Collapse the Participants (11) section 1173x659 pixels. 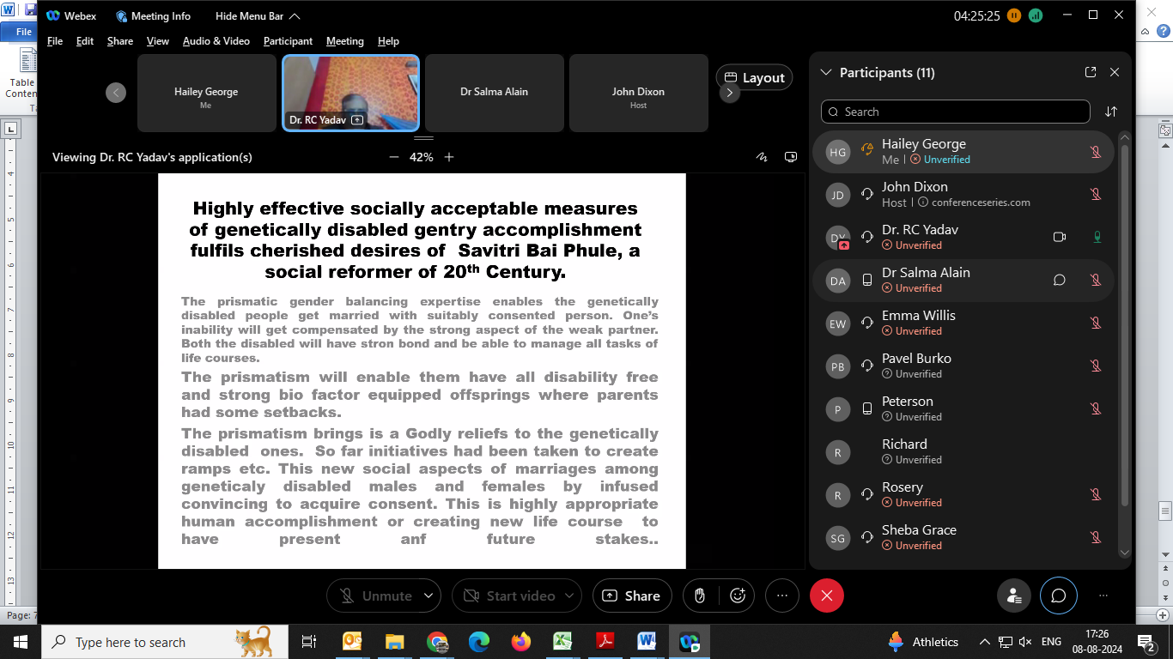(x=827, y=73)
